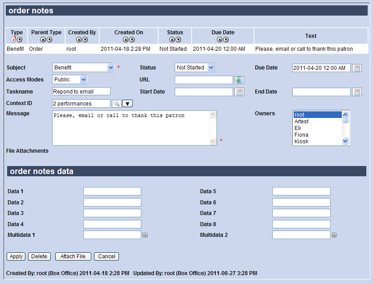This screenshot has height=284, width=373.
Task: Click into the End Date field
Action: 321,92
